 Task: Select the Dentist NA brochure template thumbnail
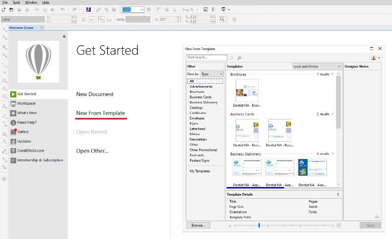[247, 91]
